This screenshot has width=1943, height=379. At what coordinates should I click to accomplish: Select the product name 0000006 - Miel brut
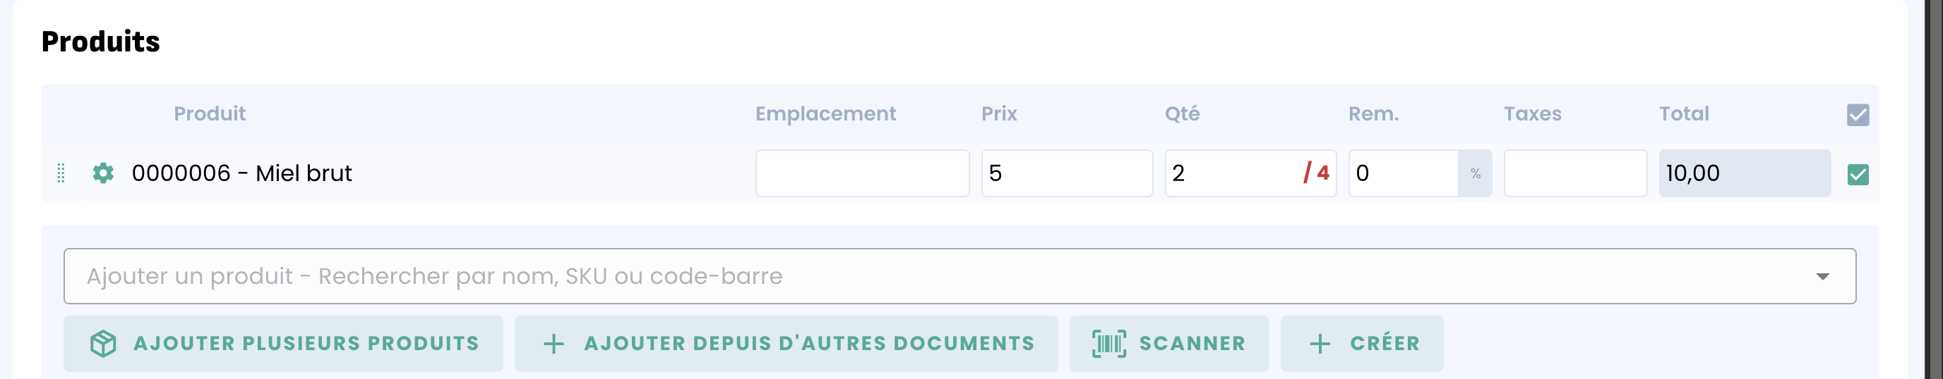point(241,173)
